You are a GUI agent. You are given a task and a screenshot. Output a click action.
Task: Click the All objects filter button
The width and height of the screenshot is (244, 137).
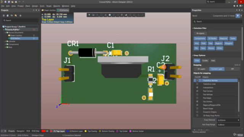(200, 33)
